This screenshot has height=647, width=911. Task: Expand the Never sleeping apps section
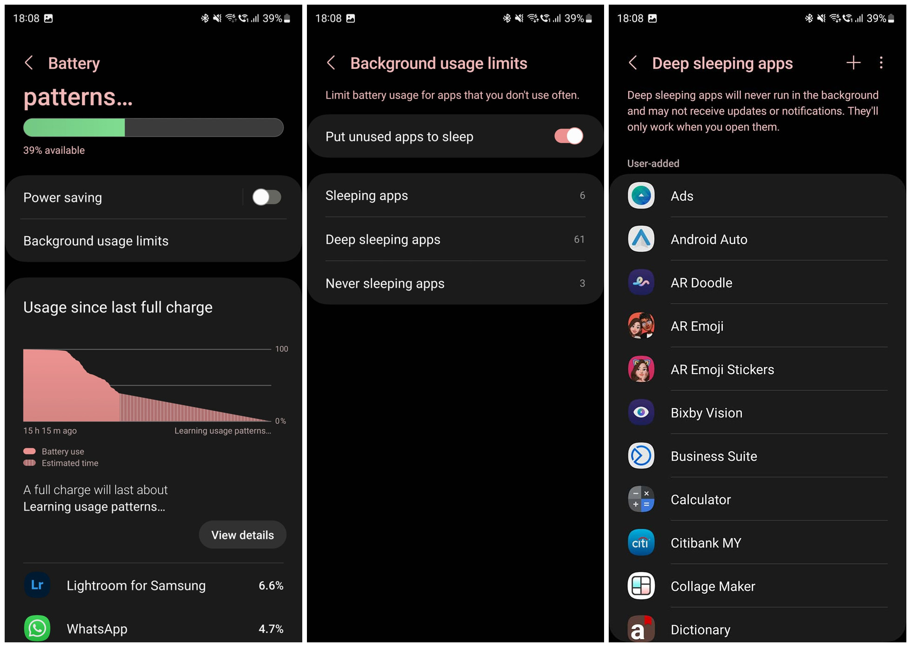[x=456, y=283]
